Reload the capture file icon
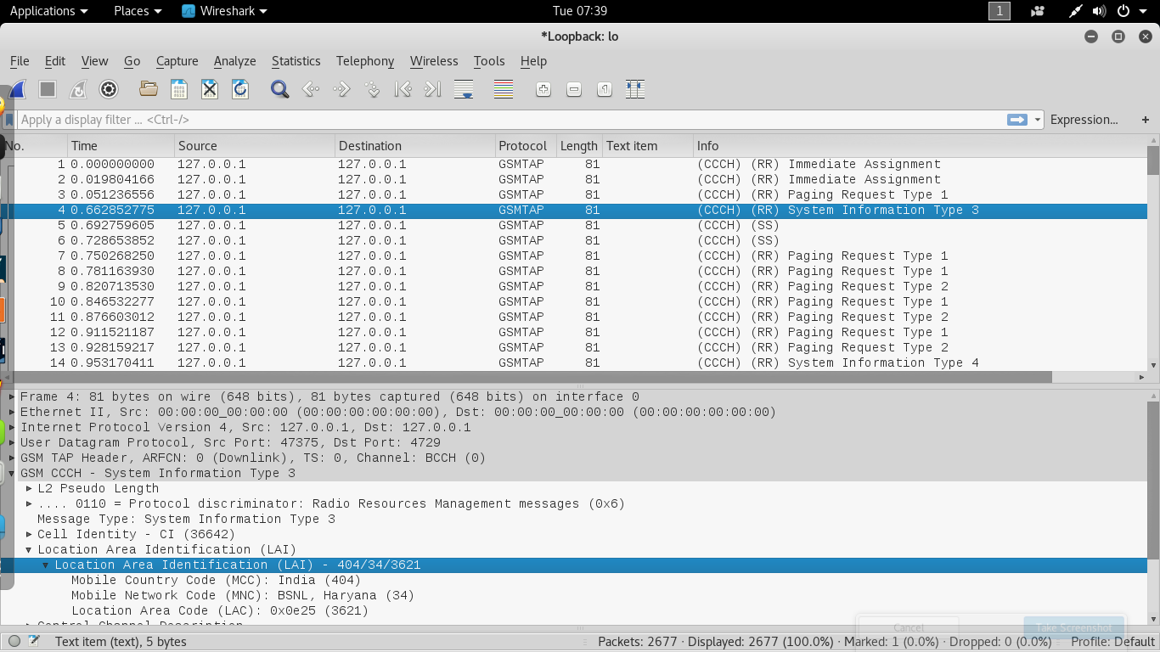 pyautogui.click(x=240, y=89)
